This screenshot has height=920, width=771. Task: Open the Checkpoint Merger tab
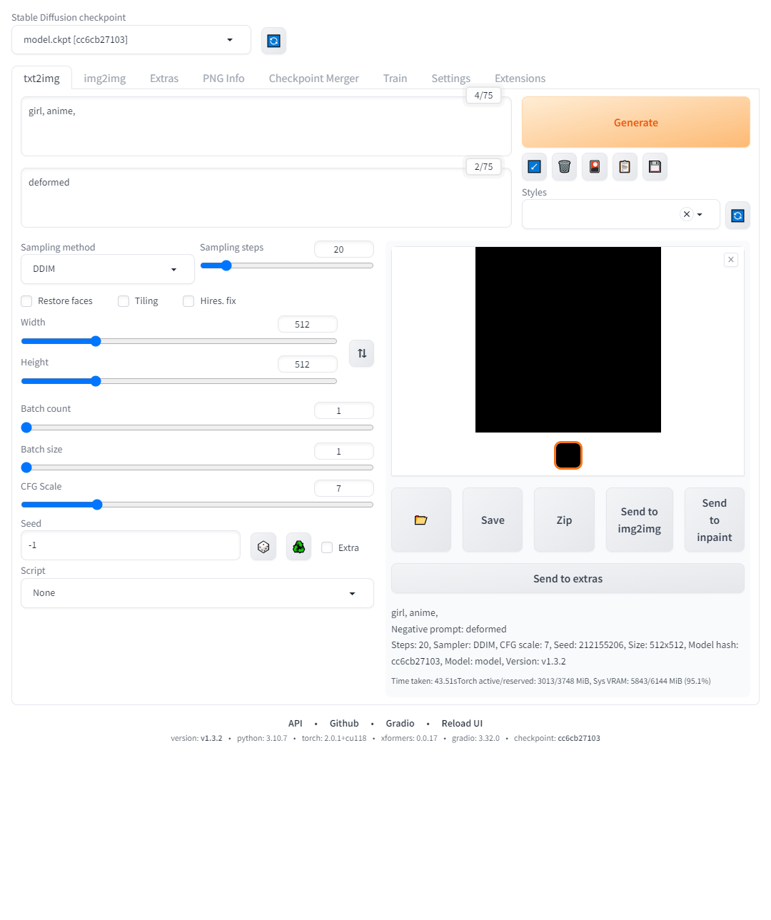click(x=313, y=78)
